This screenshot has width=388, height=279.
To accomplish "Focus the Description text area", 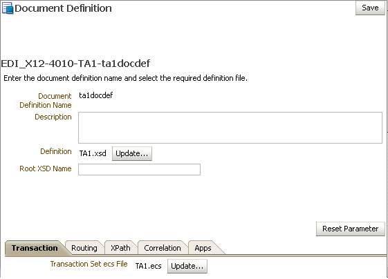I will tap(230, 128).
